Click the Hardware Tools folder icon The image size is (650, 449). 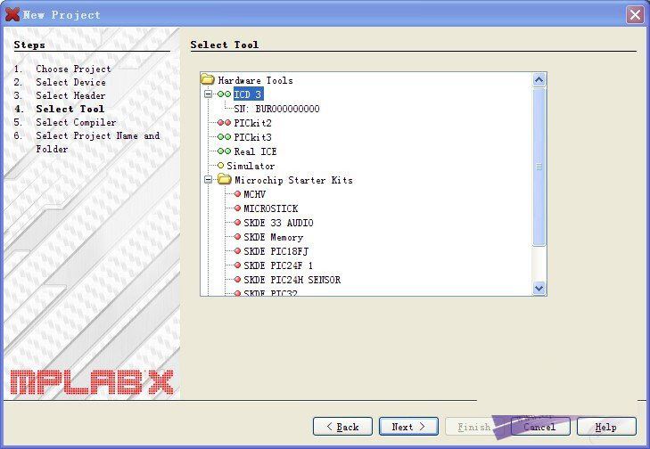pyautogui.click(x=207, y=79)
